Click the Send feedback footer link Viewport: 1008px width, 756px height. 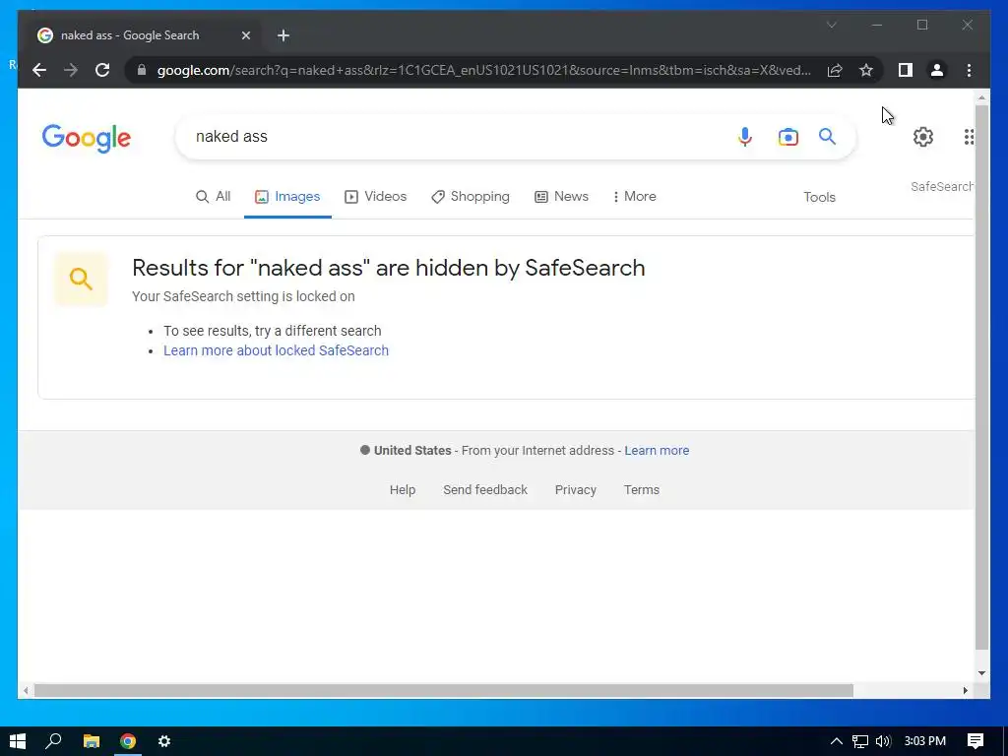click(x=484, y=490)
